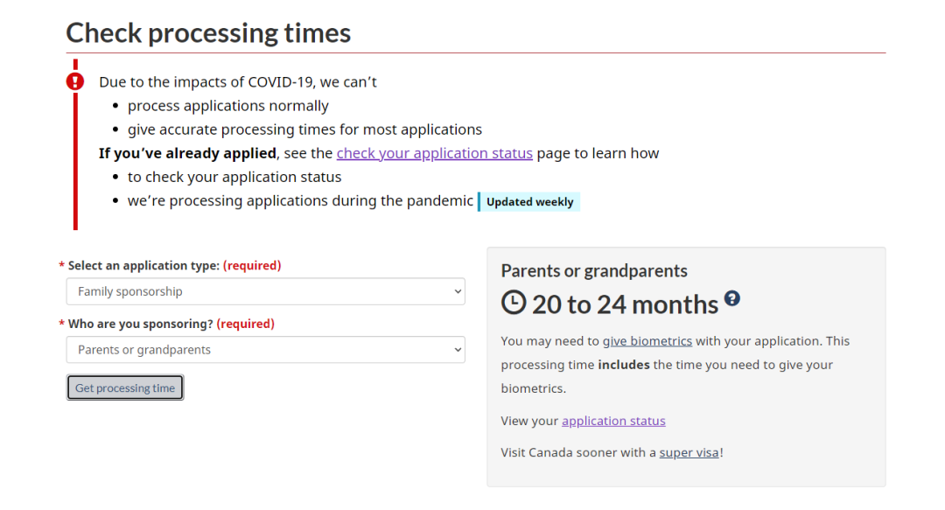Click the 20 to 24 months text

point(625,304)
